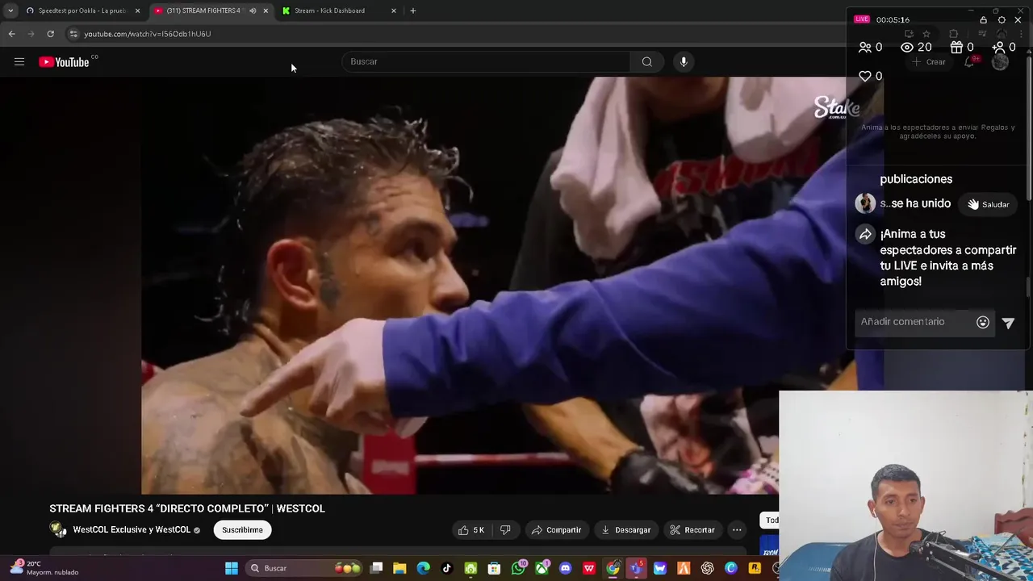Go forward in the browser
1033x581 pixels.
click(x=31, y=34)
